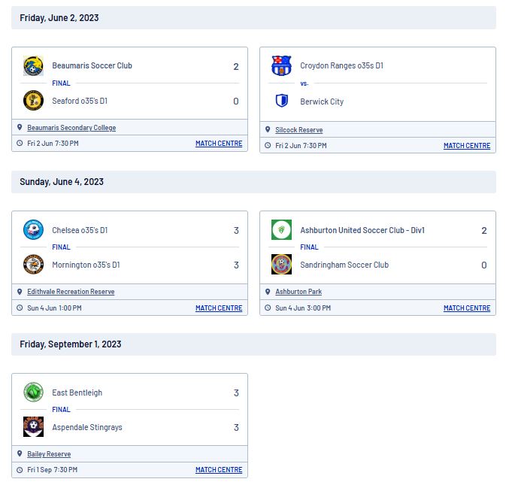
Task: Click the East Bentleigh team logo
Action: pyautogui.click(x=33, y=392)
